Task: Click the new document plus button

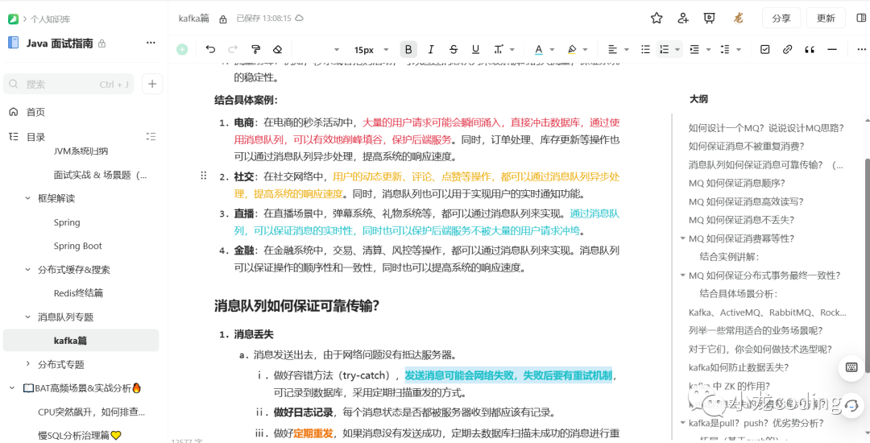Action: pyautogui.click(x=152, y=85)
